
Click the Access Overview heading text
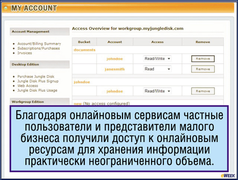(128, 28)
